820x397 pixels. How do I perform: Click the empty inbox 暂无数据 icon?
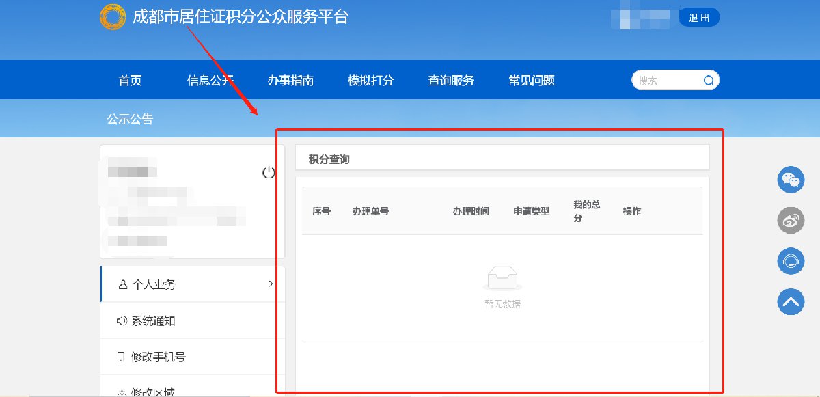(502, 277)
